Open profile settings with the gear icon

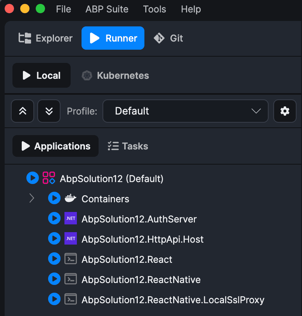285,111
